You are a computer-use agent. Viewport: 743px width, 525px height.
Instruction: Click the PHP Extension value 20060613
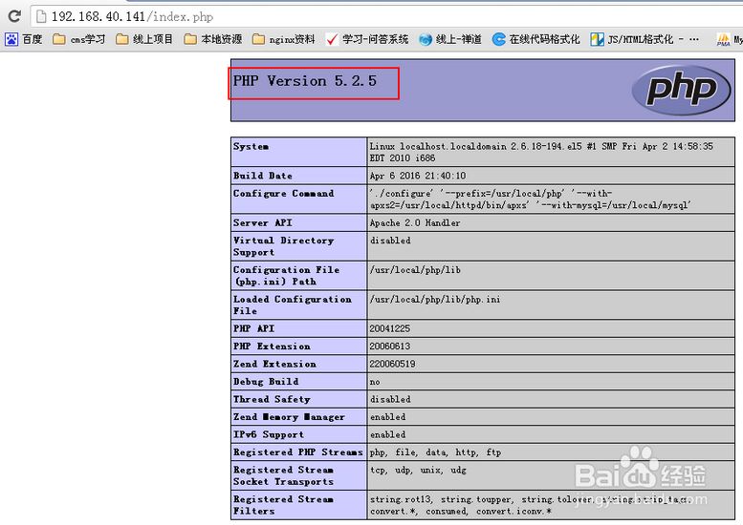(389, 346)
